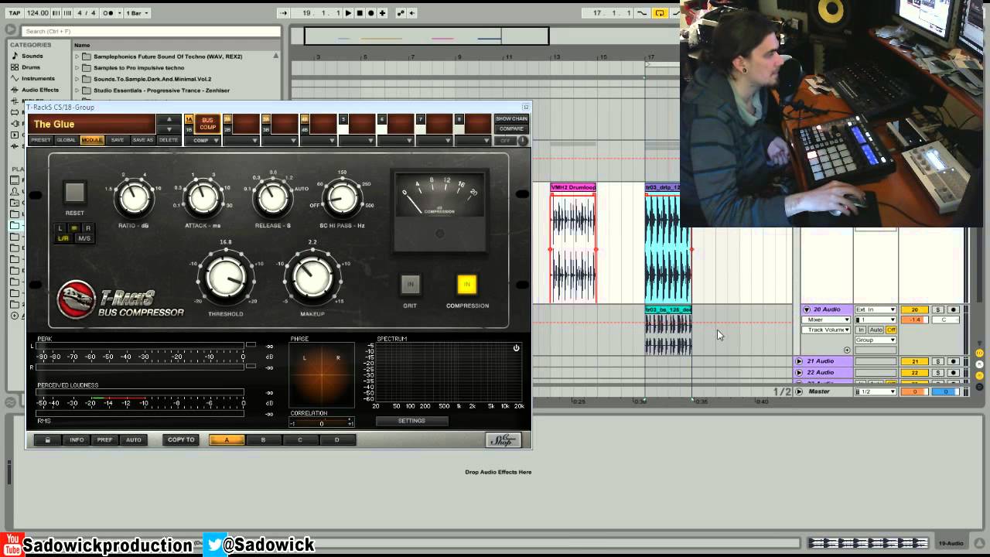
Task: Switch to the MODULE tab in T-RackS
Action: pyautogui.click(x=92, y=140)
